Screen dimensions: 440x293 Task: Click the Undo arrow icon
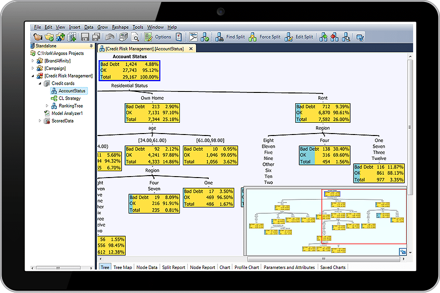click(110, 37)
